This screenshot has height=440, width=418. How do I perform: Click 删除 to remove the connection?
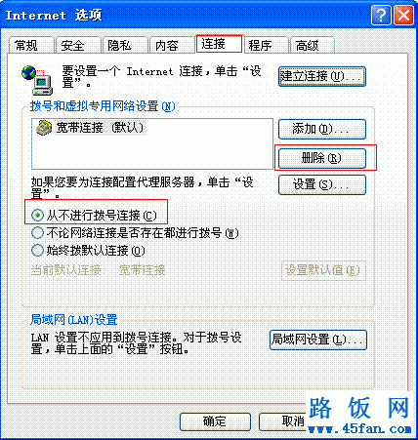click(x=322, y=158)
